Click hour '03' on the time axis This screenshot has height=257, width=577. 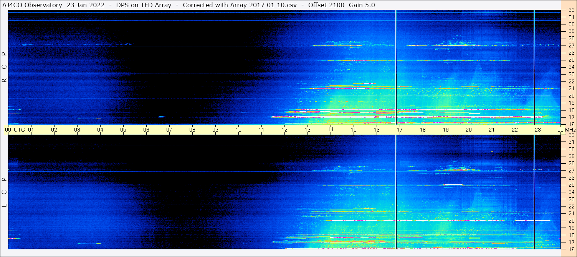pos(77,130)
